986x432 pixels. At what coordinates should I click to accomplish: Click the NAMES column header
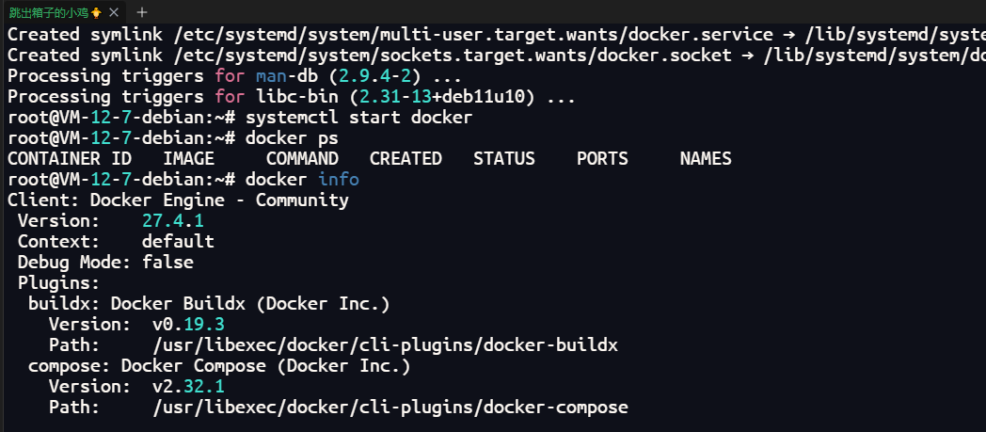706,159
